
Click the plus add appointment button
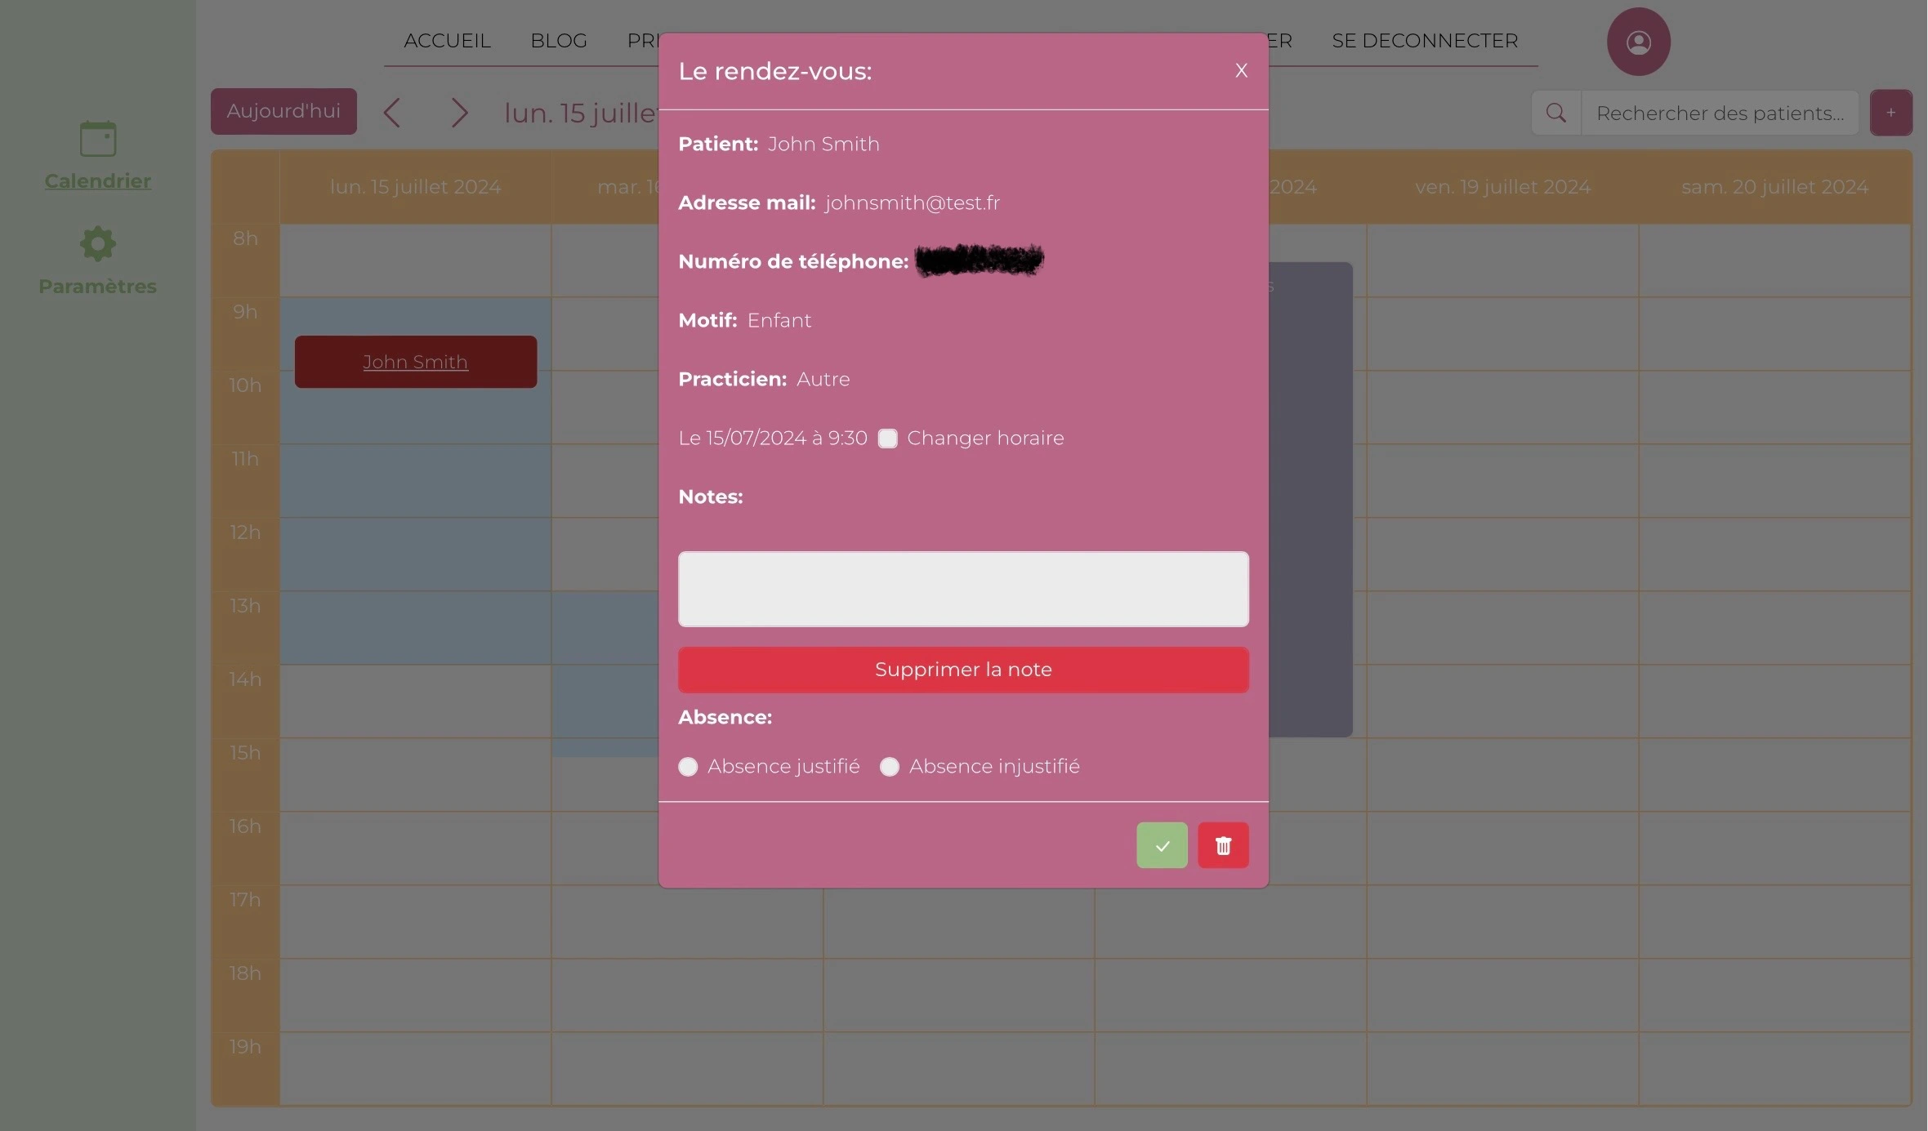tap(1890, 113)
